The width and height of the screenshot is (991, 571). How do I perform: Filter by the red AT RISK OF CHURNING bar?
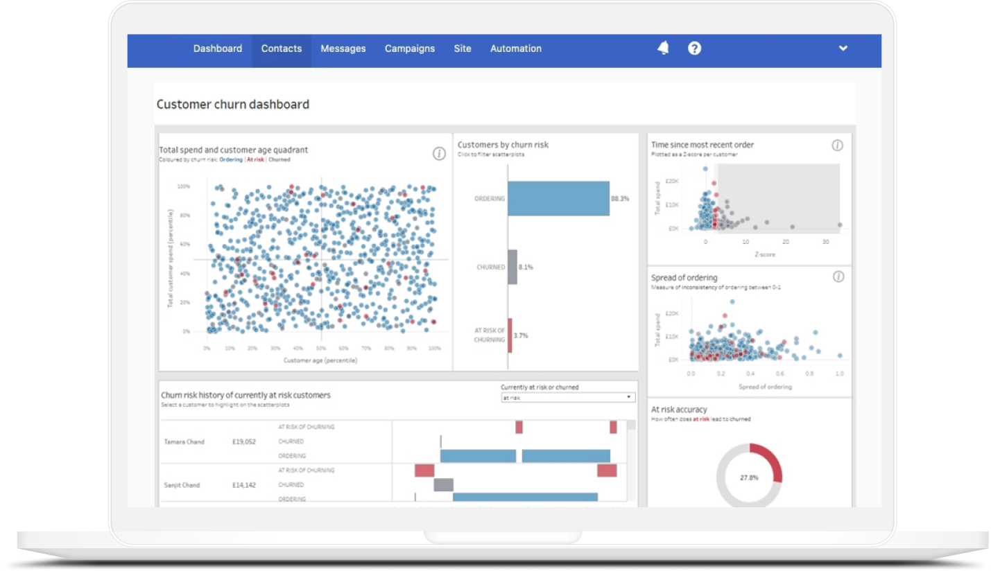(510, 335)
